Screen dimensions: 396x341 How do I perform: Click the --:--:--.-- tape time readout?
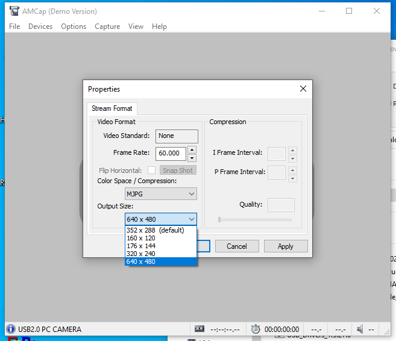tap(225, 329)
